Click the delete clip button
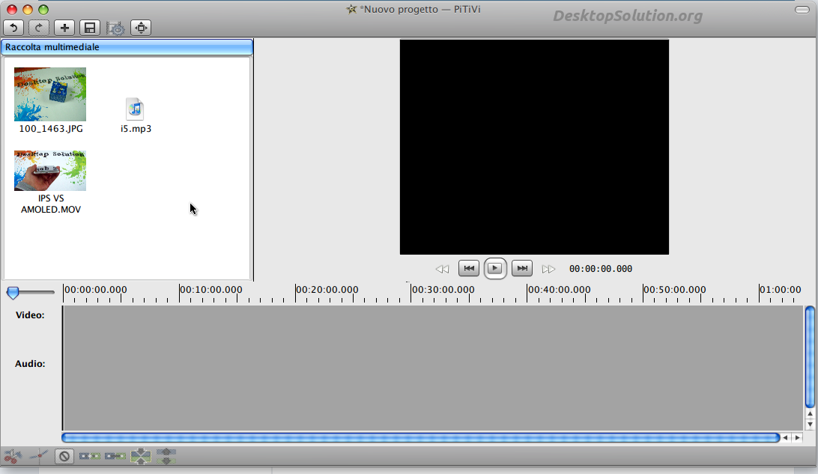Image resolution: width=818 pixels, height=474 pixels. click(64, 455)
